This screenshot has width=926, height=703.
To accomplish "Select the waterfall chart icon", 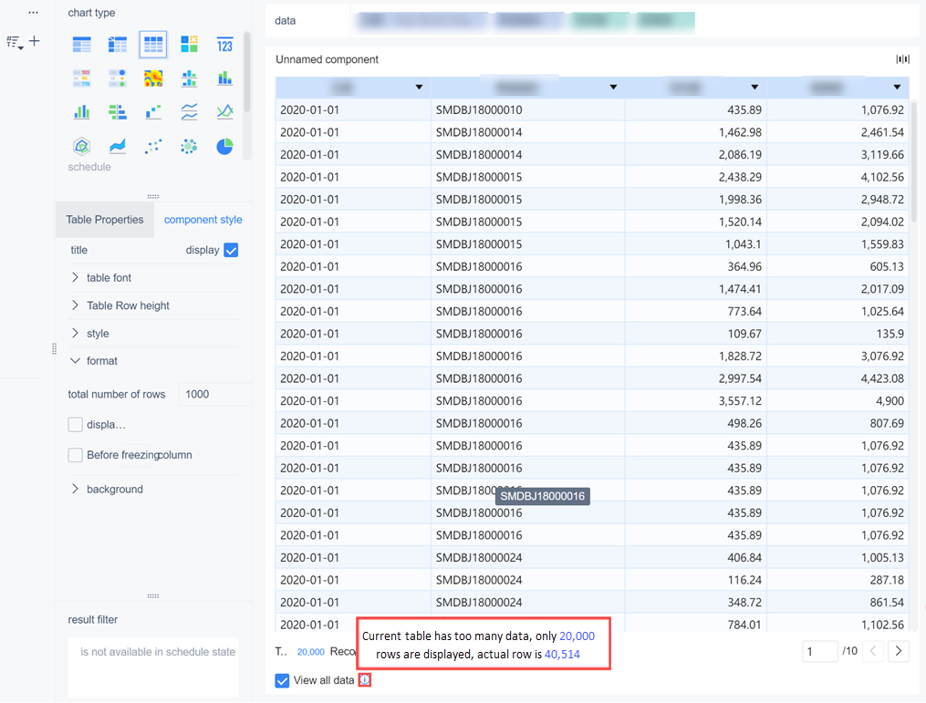I will pos(153,112).
